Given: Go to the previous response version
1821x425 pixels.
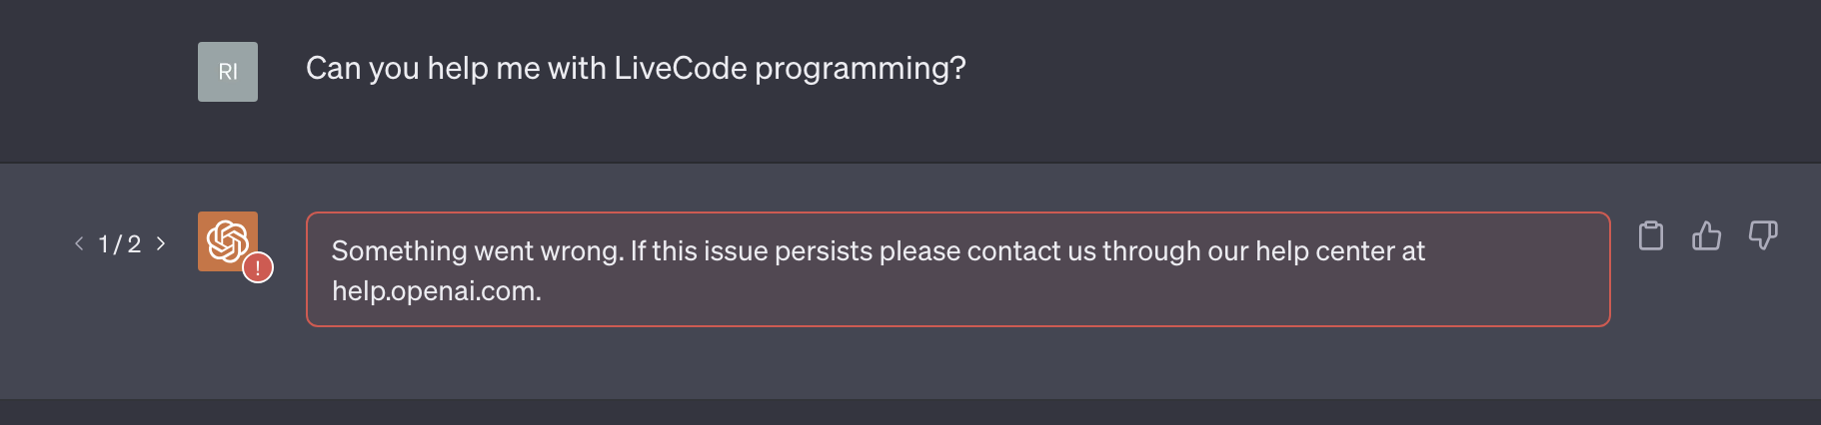Looking at the screenshot, I should pyautogui.click(x=79, y=243).
